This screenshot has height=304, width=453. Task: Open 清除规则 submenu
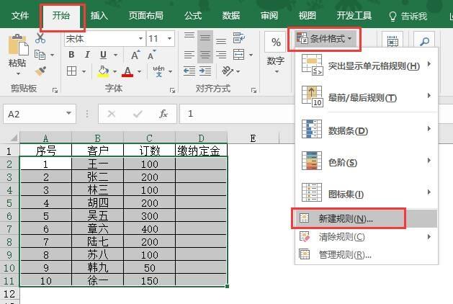click(x=366, y=237)
